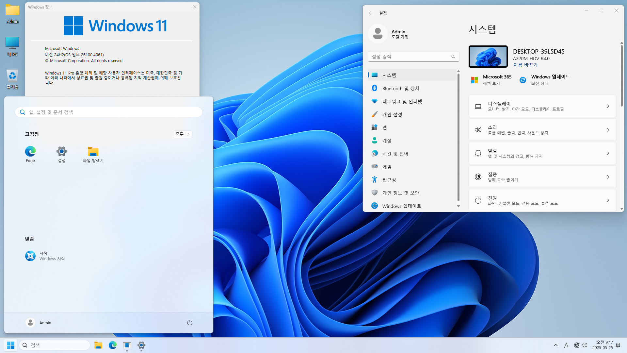The width and height of the screenshot is (627, 353).
Task: Click the volume icon in system tray
Action: tap(585, 345)
